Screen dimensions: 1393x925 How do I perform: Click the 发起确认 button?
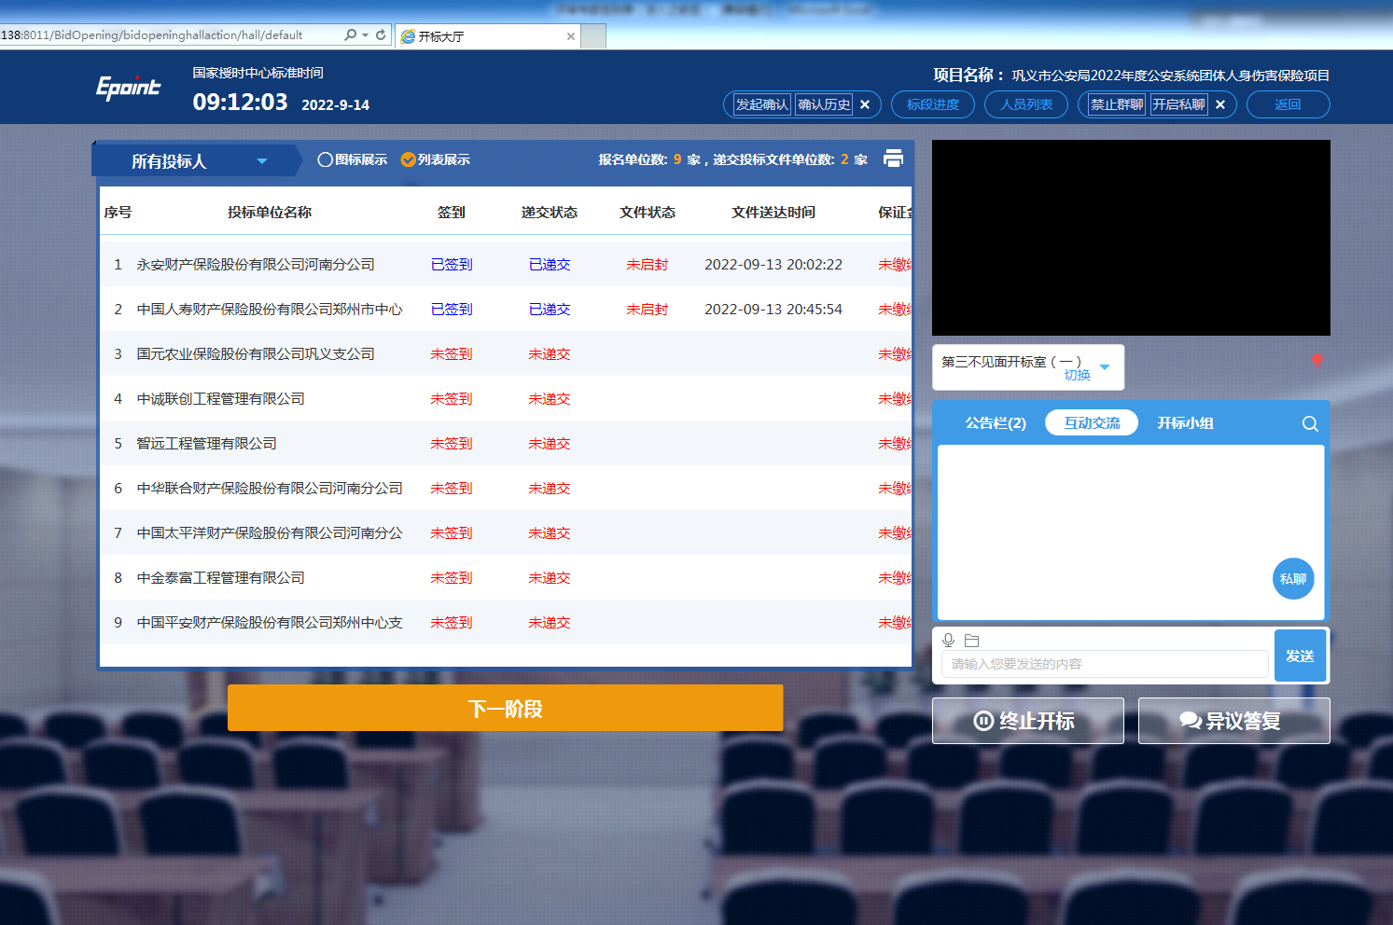click(762, 104)
